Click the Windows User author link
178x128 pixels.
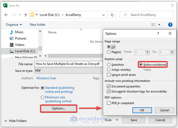point(46,78)
